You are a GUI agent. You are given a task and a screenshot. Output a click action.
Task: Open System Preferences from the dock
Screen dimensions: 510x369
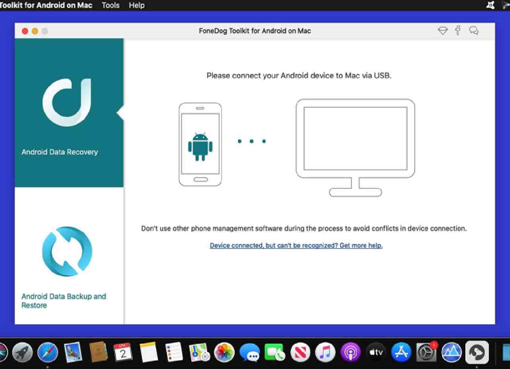[x=426, y=353]
